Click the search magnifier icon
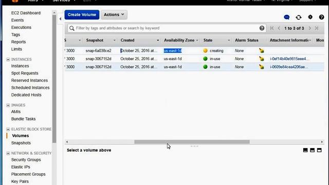Viewport: 329px width, 185px height. click(x=72, y=28)
